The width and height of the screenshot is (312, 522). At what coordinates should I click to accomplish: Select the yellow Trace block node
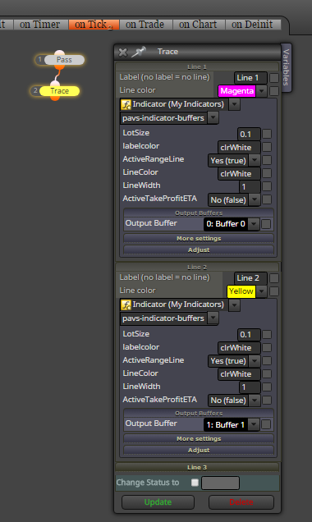pyautogui.click(x=60, y=91)
